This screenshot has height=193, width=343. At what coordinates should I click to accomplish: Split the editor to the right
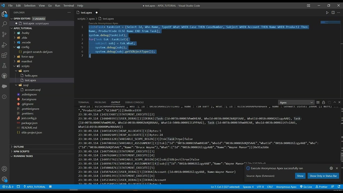(x=333, y=13)
